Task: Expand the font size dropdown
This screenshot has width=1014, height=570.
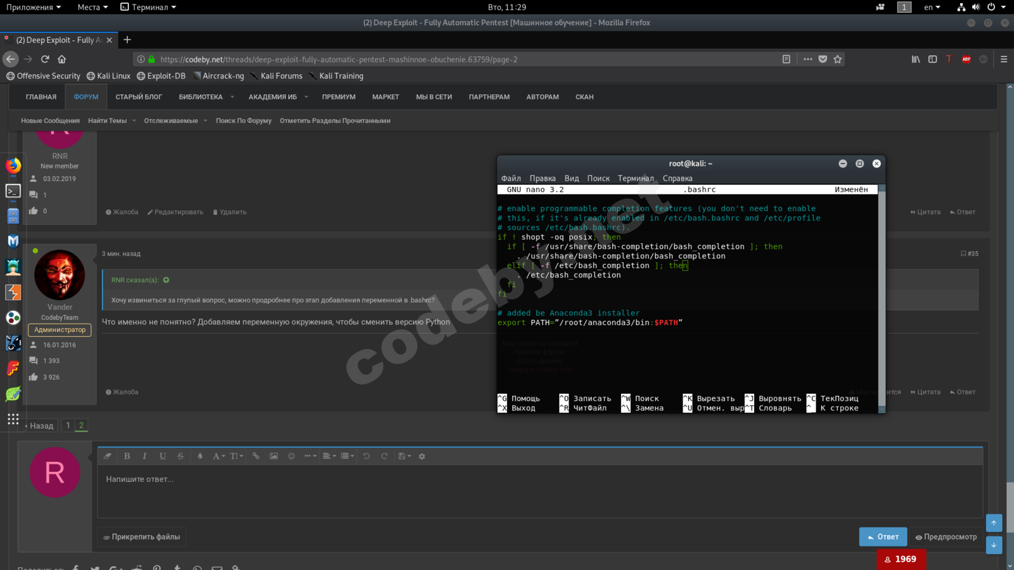Action: [236, 456]
